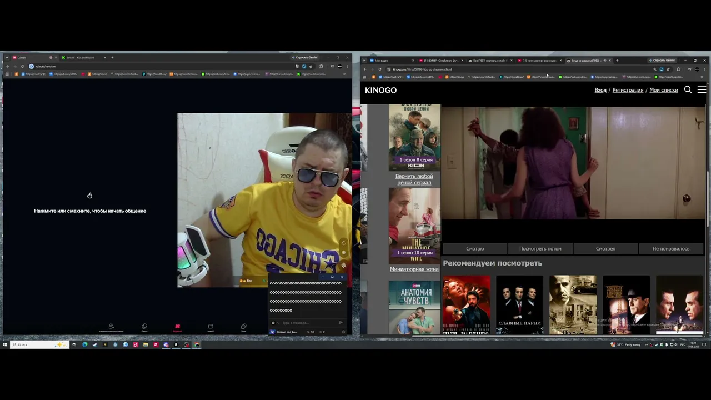Open the Славные парни recommended poster
The width and height of the screenshot is (711, 400).
[519, 305]
